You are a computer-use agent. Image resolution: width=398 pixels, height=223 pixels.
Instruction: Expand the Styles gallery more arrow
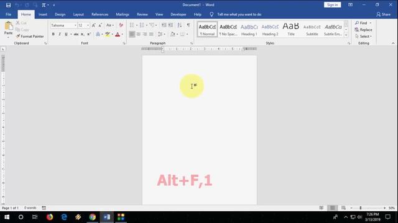[x=346, y=35]
